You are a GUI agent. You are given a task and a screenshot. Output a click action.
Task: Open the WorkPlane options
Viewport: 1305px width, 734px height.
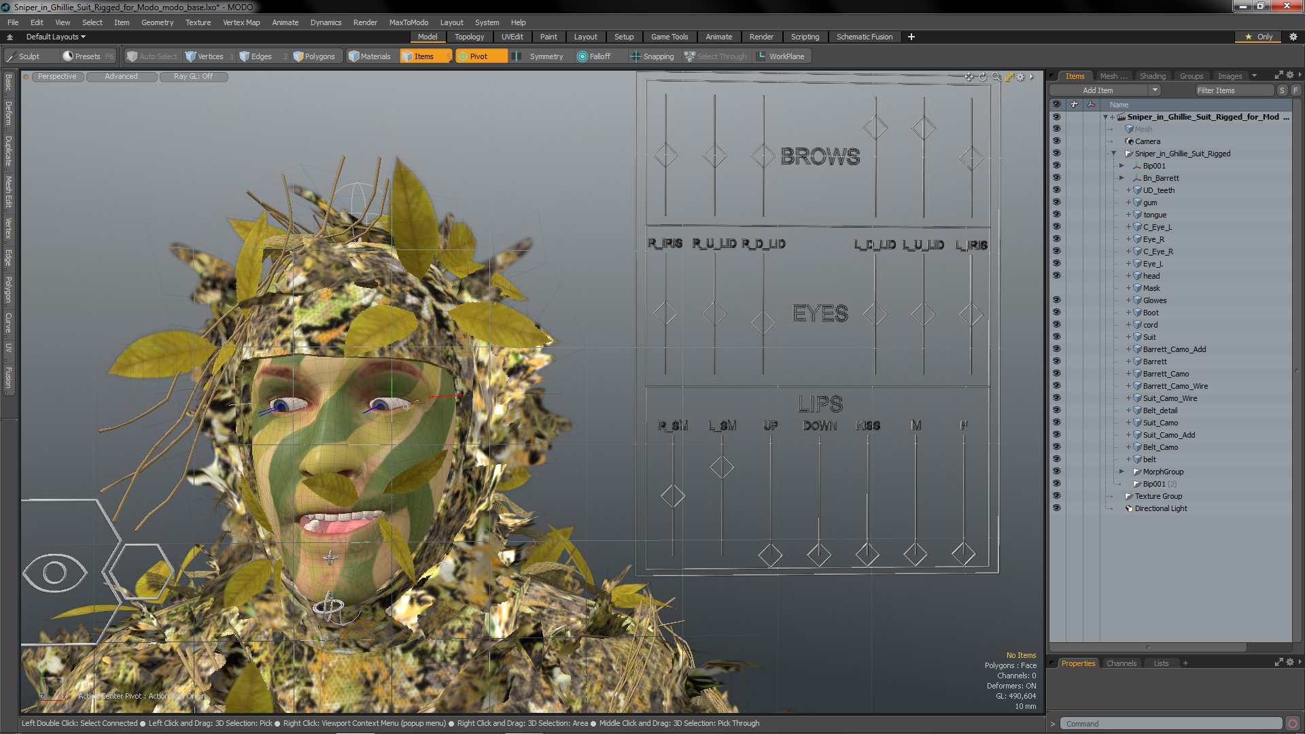click(x=780, y=56)
